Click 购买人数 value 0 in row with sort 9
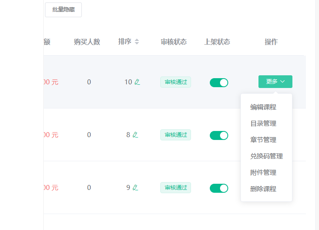 89,187
